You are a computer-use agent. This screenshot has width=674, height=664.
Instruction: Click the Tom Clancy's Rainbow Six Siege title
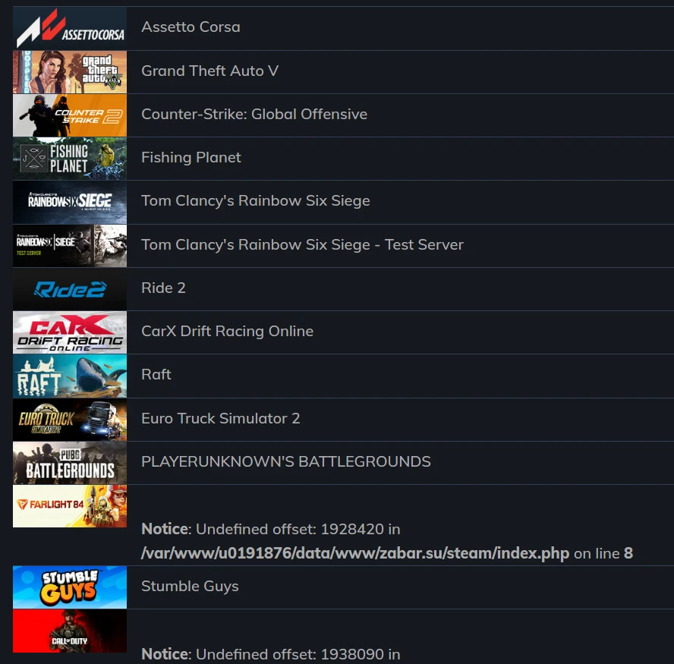click(x=256, y=201)
